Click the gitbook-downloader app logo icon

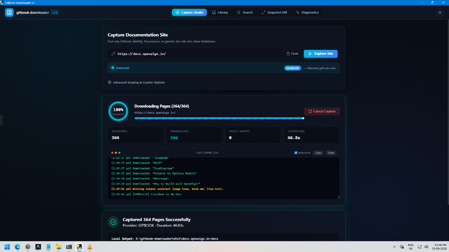[9, 12]
